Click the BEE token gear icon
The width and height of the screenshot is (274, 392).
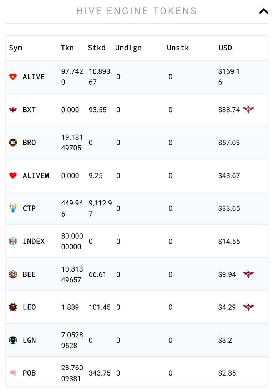tap(13, 274)
